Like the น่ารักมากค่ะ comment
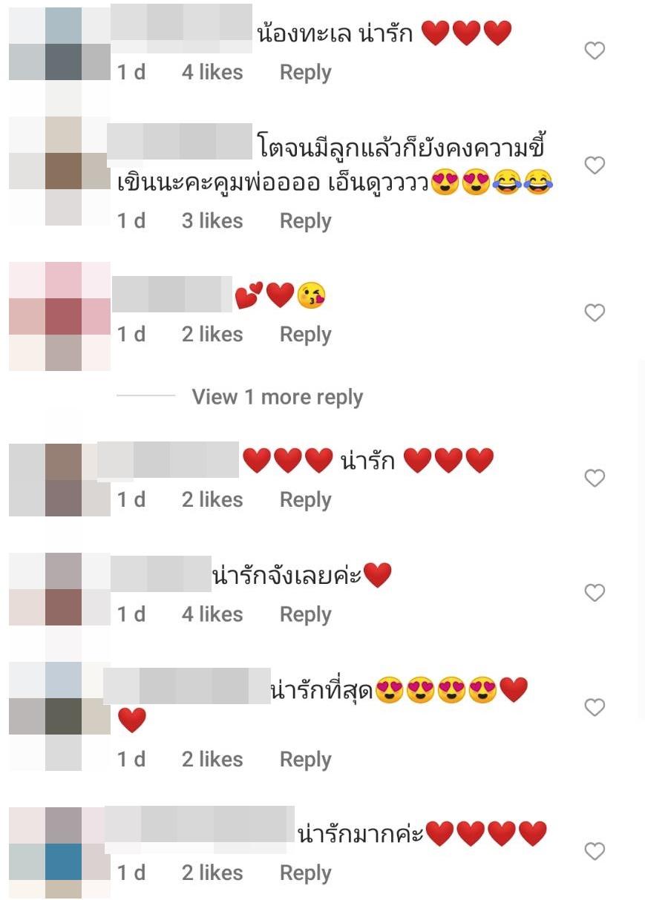Viewport: 645px width, 900px height. 595,850
